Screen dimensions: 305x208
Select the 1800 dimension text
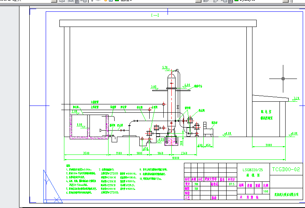pyautogui.click(x=139, y=153)
